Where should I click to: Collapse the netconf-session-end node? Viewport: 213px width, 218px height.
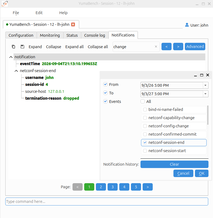tap(16, 71)
